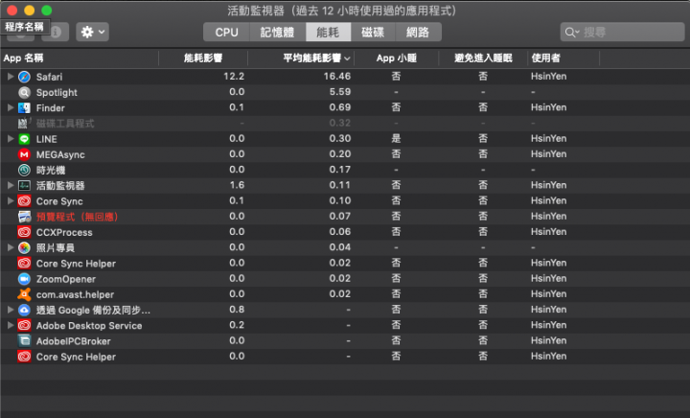Click the 時光機 Time Machine icon
The image size is (690, 418).
point(24,170)
